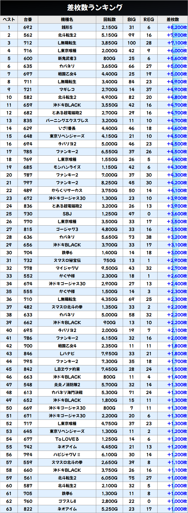The image size is (188, 513).
Task: Select the 9,500G rotation count cell
Action: click(109, 268)
